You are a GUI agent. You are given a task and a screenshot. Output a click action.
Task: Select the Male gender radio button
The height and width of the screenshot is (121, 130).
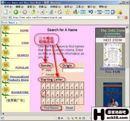click(x=43, y=70)
